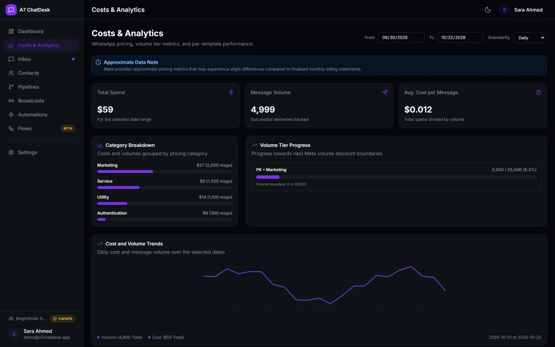The height and width of the screenshot is (347, 555).
Task: Click the 2026-10-01 to 2026-10-22 range label
Action: pos(515,337)
